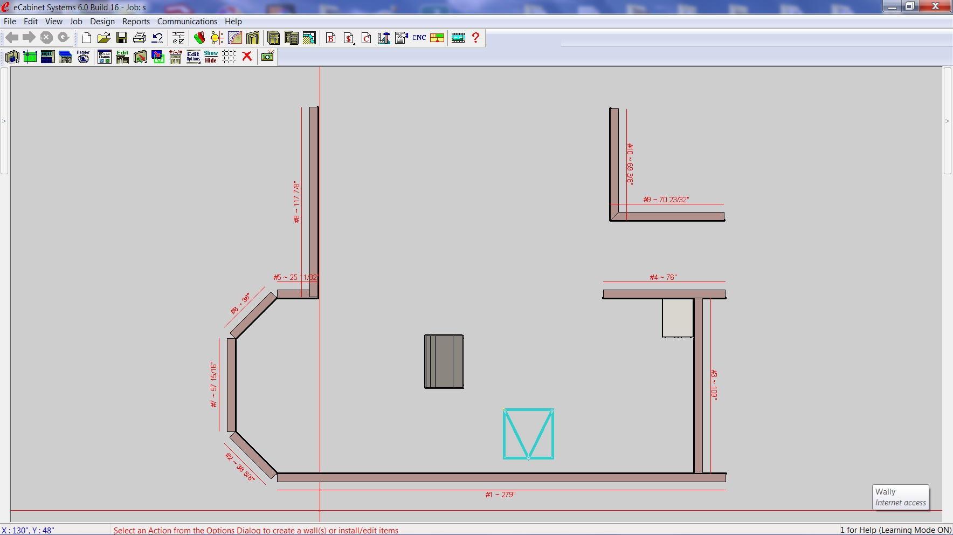This screenshot has width=953, height=535.
Task: Toggle the dotted grid icon
Action: coord(229,57)
